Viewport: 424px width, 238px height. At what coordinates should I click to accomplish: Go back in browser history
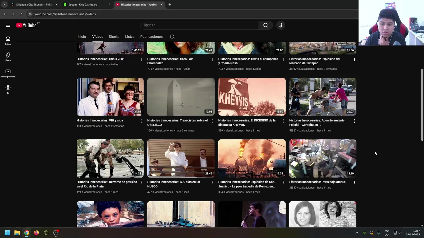click(5, 14)
